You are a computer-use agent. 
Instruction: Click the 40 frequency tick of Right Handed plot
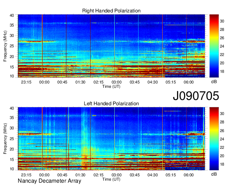12,15
